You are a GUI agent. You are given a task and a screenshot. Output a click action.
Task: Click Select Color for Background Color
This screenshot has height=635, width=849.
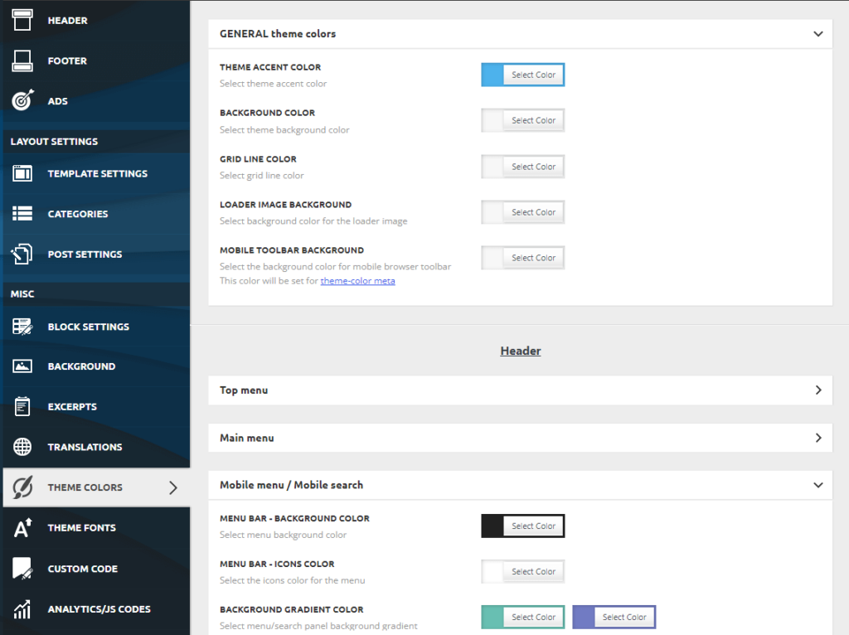[533, 120]
